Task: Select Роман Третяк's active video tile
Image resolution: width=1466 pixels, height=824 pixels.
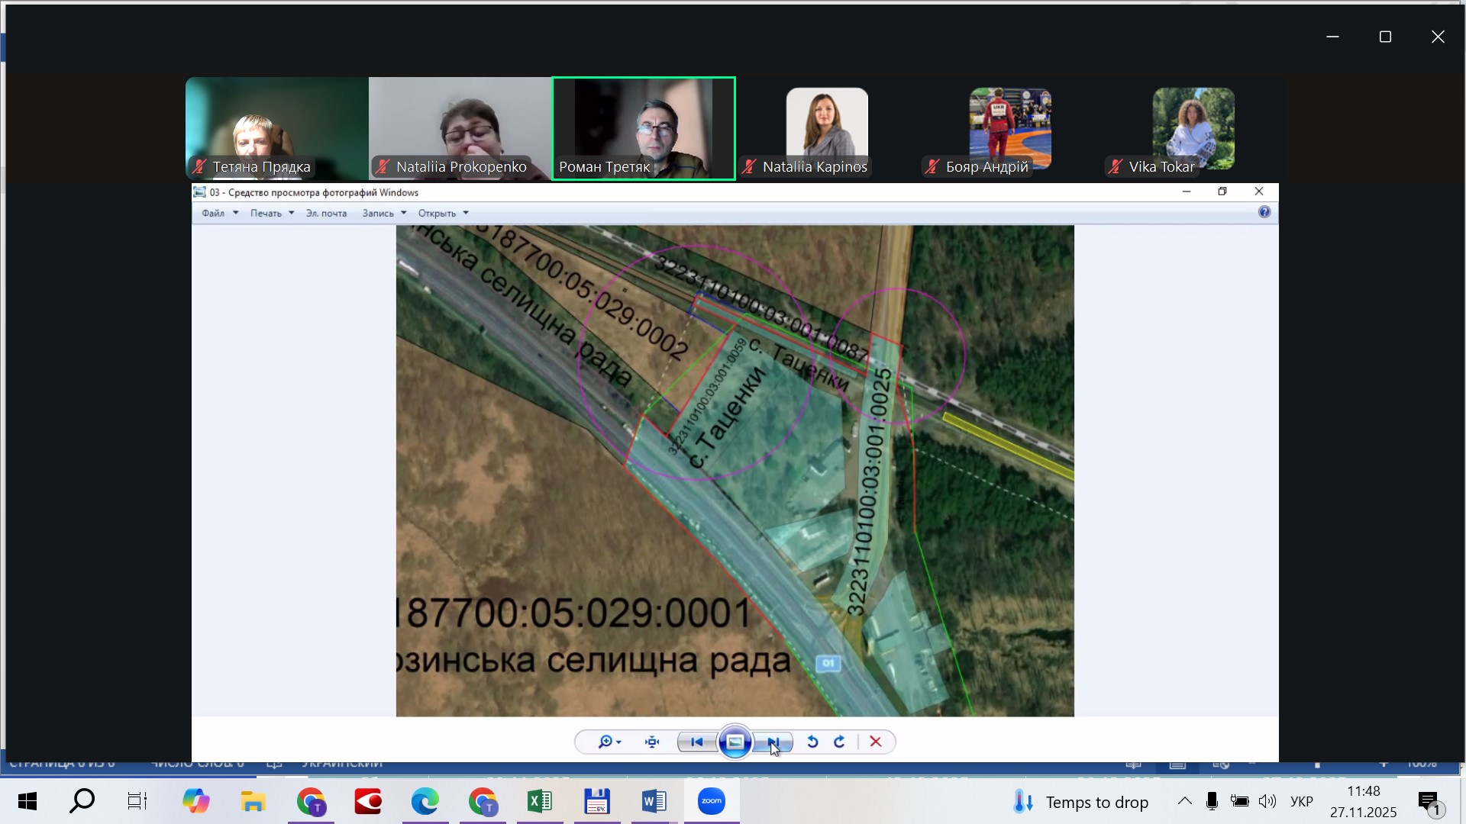Action: point(643,128)
